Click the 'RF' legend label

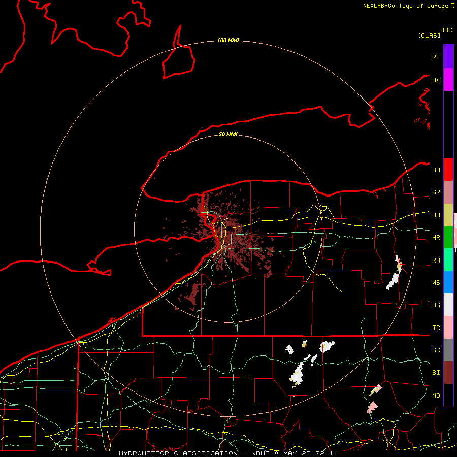click(436, 57)
